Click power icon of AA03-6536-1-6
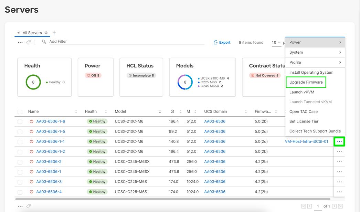 (31, 121)
